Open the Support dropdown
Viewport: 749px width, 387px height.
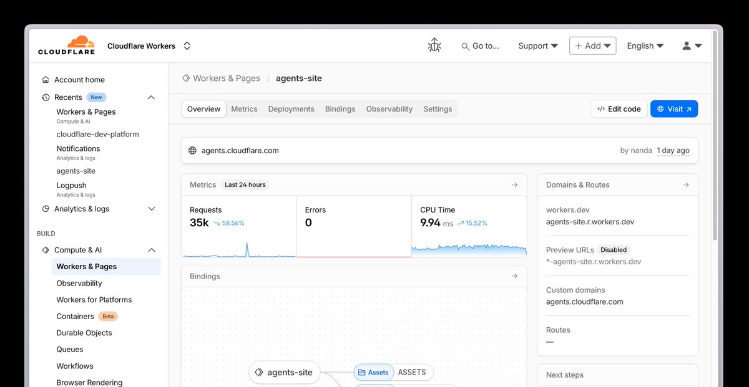click(538, 45)
